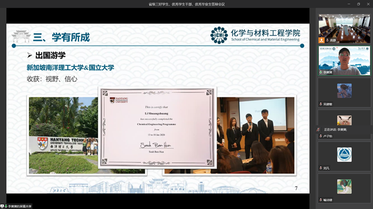Viewport: 373px width, 209px height.
Task: Click muted mic icon beside 吴建敏's name
Action: tap(320, 104)
